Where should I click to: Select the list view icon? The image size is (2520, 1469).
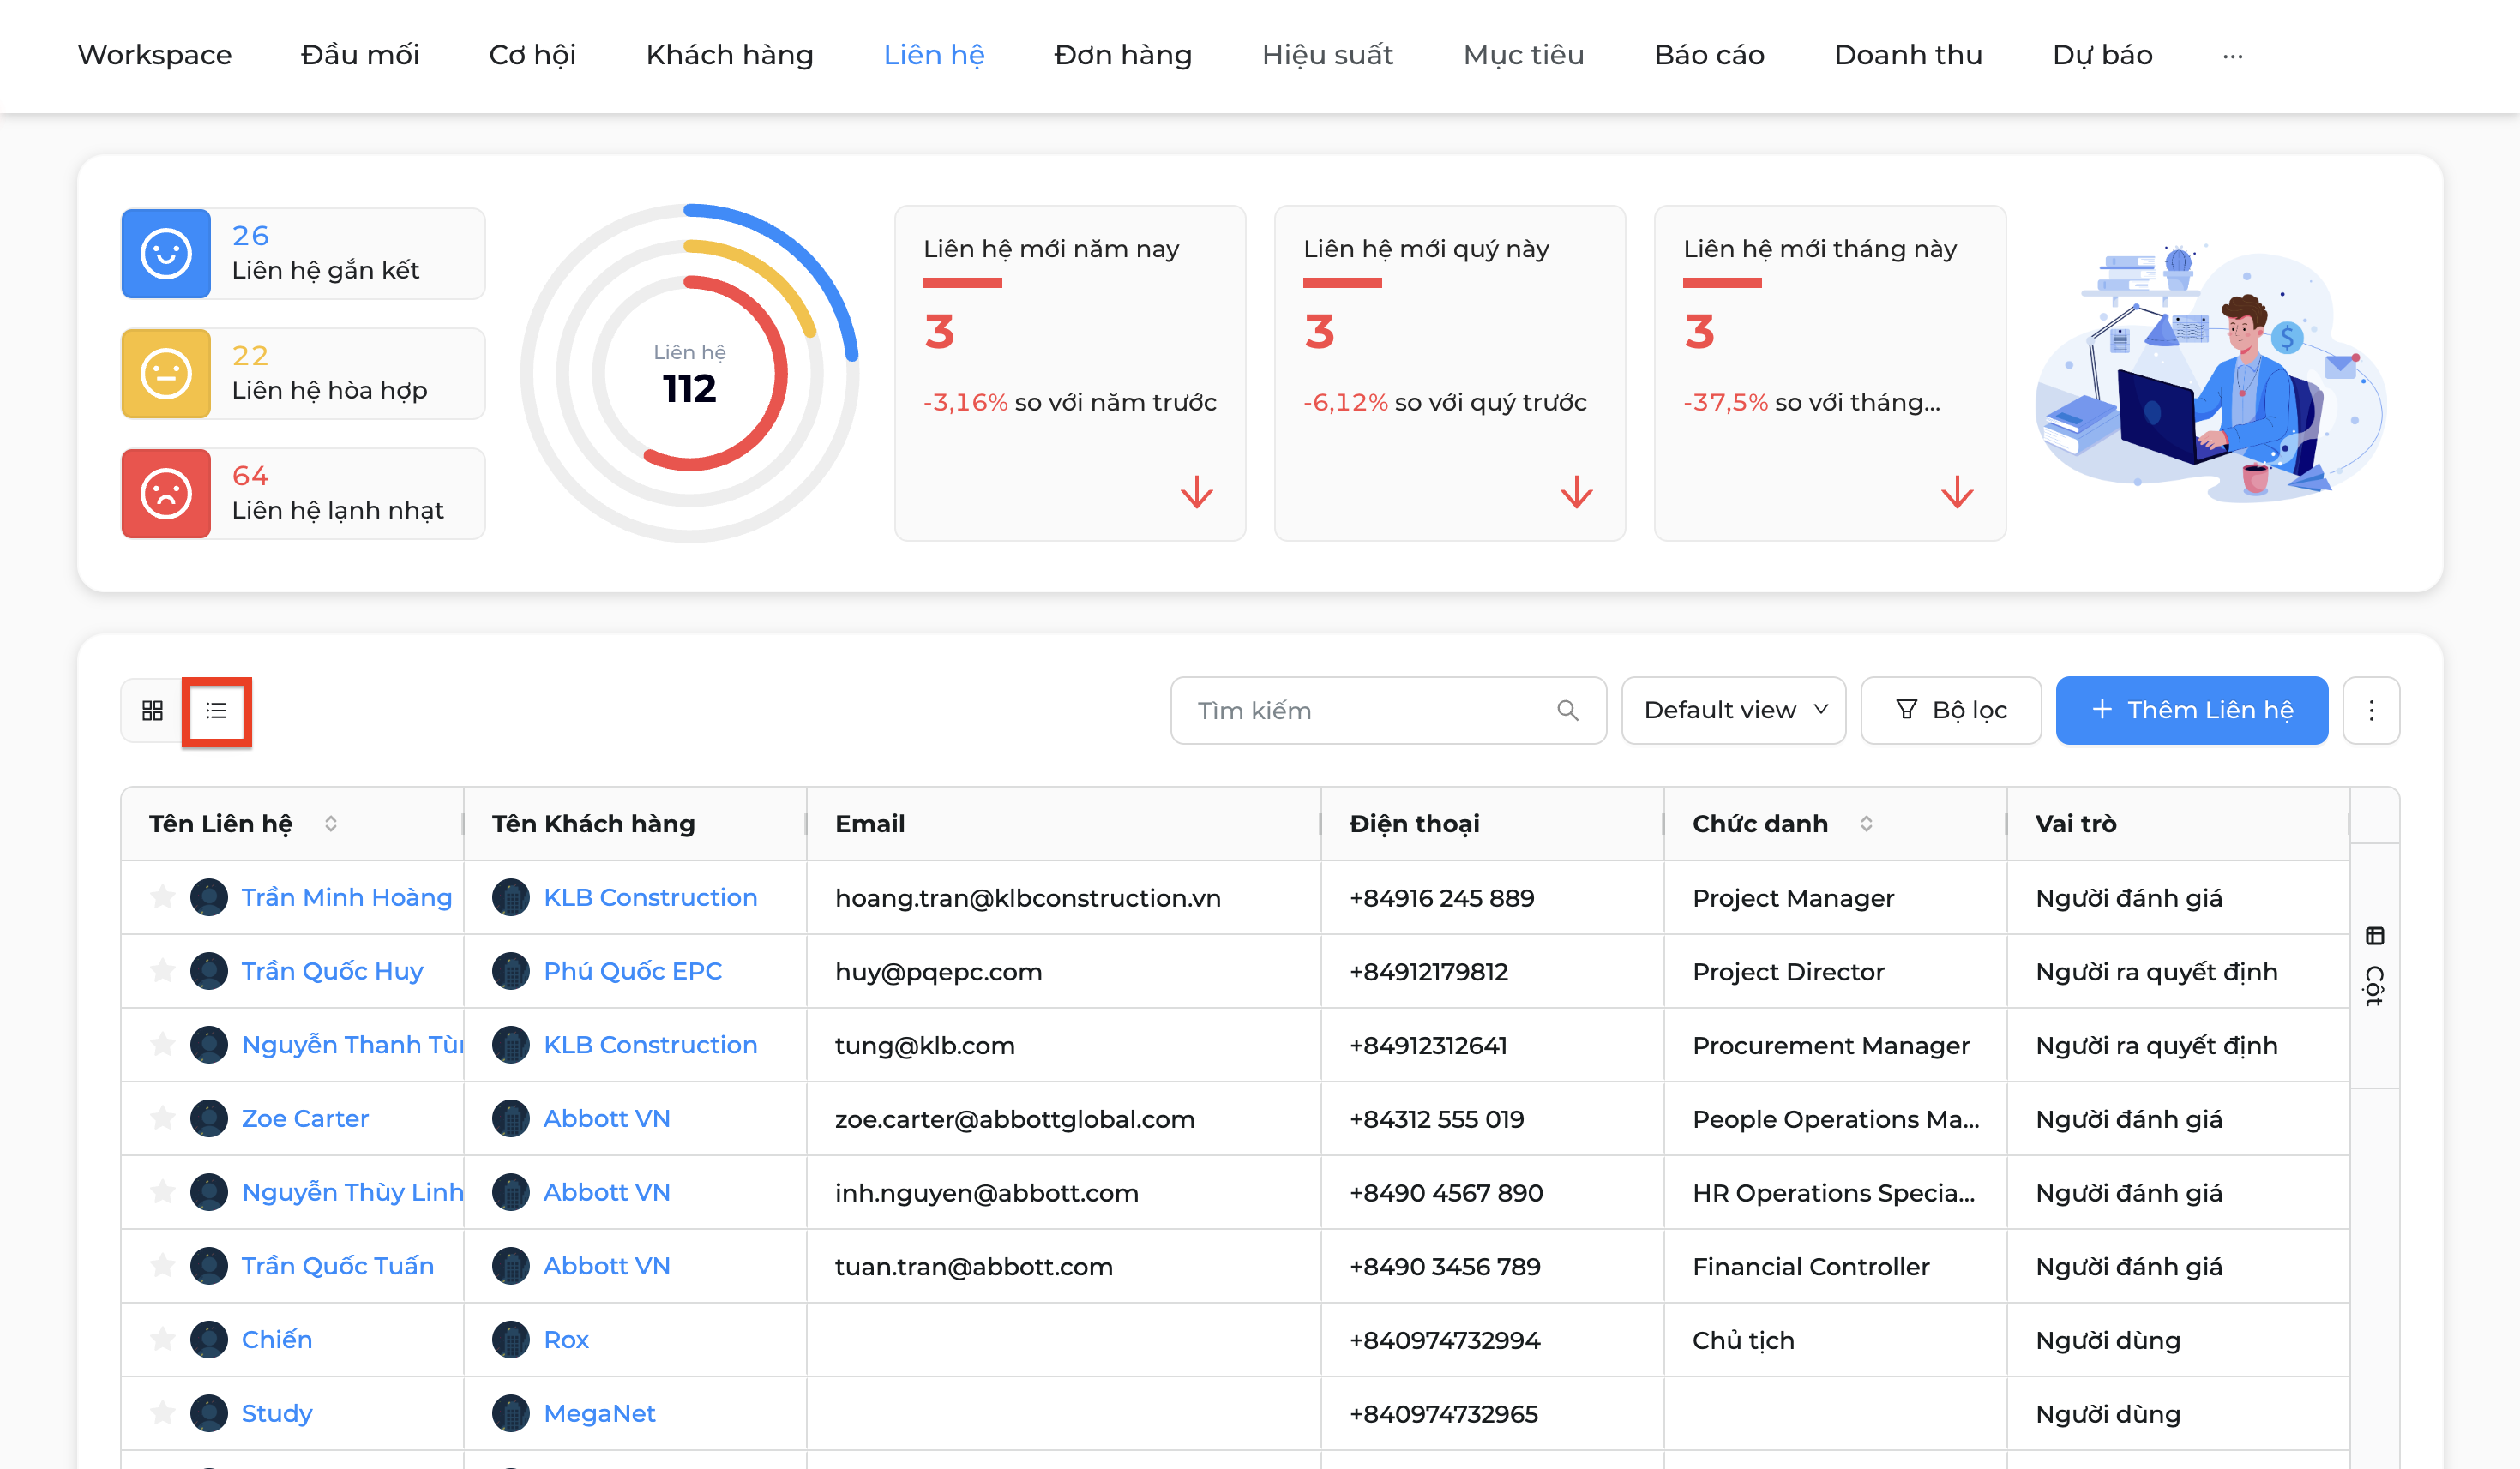click(x=216, y=711)
